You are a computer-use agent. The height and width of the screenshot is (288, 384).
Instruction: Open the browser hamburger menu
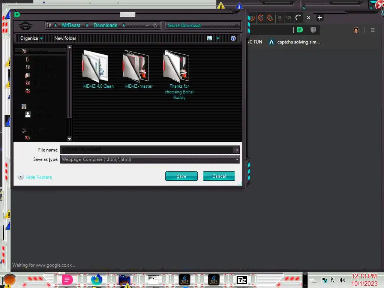click(x=372, y=30)
